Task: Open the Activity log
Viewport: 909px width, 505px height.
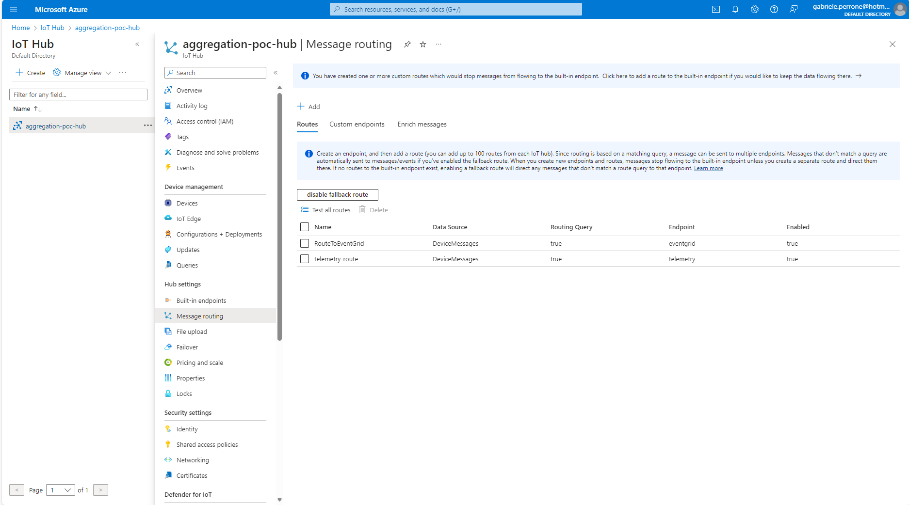Action: [192, 106]
